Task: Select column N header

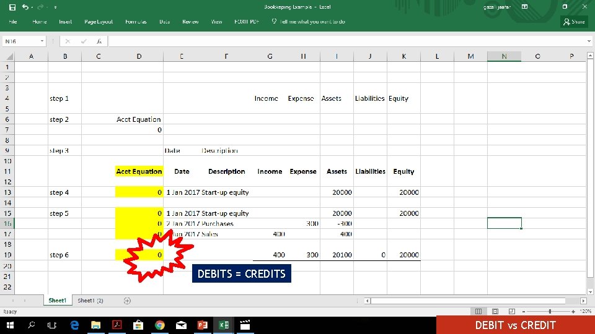Action: click(x=504, y=56)
